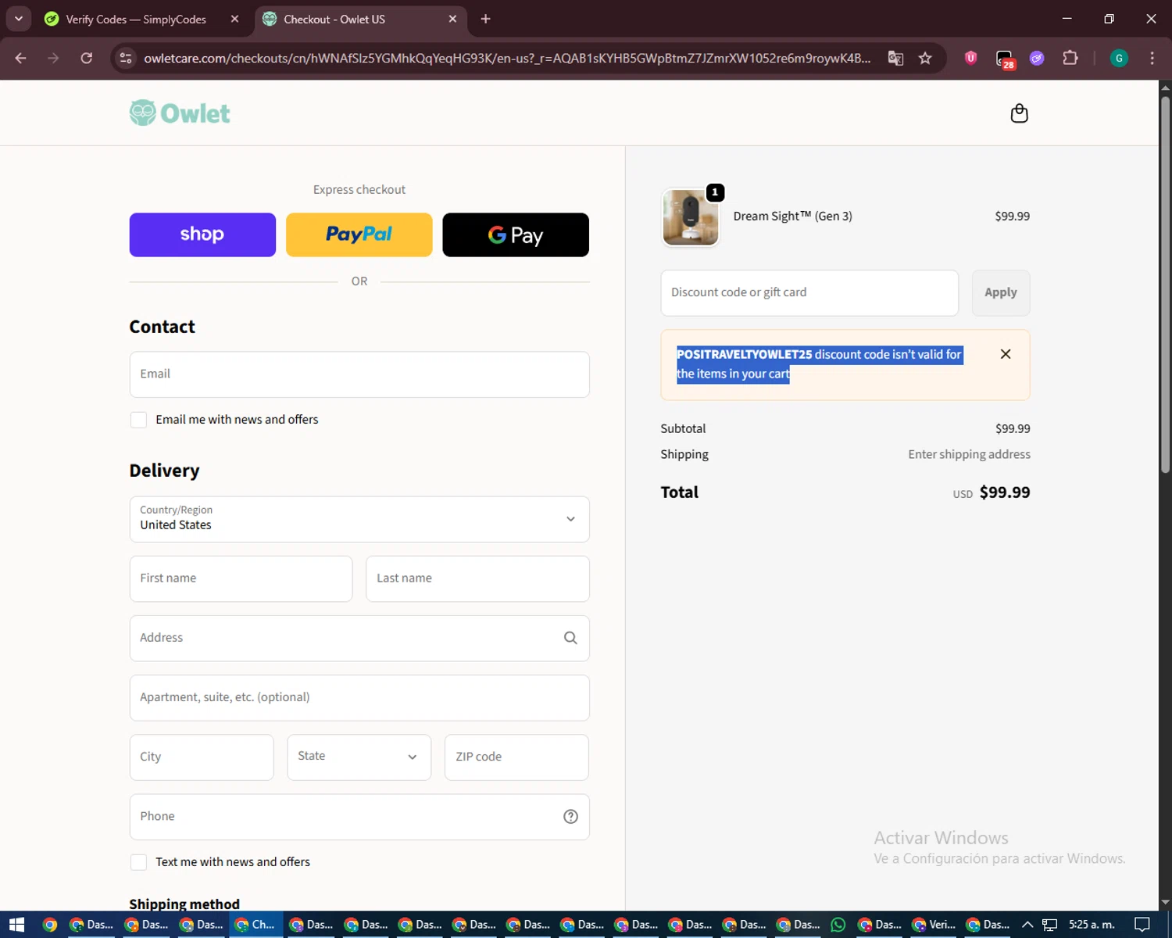Open the Chrome extensions puzzle icon
The image size is (1172, 938).
pos(1070,58)
